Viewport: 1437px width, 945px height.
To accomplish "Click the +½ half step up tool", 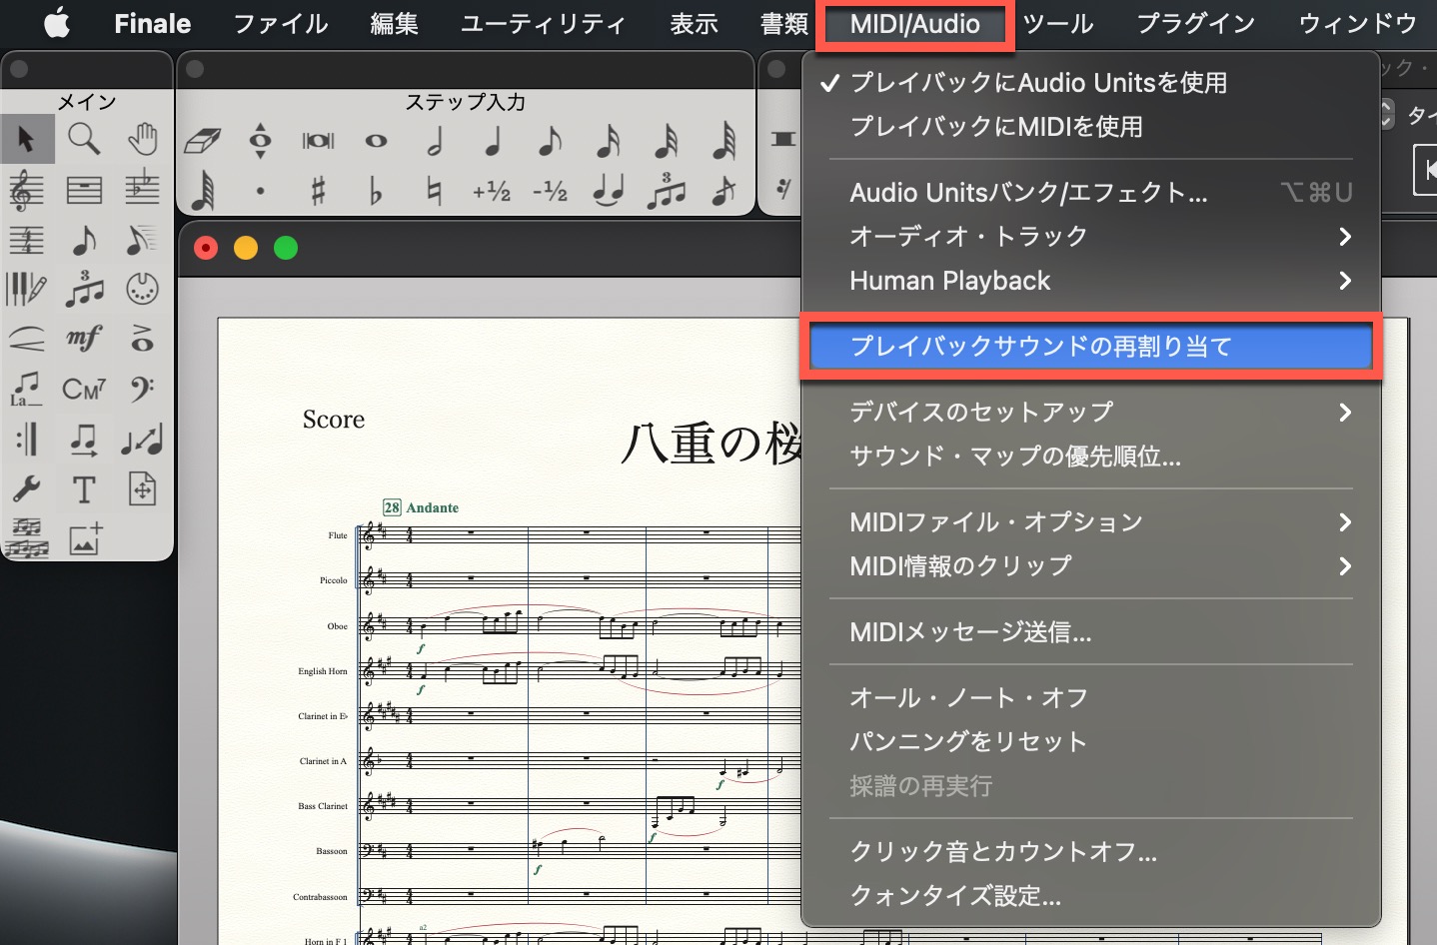I will coord(492,190).
